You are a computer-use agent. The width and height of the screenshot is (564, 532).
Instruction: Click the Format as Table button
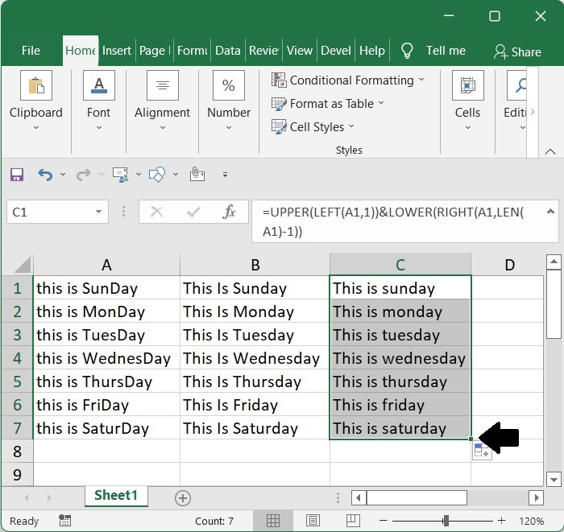point(327,104)
